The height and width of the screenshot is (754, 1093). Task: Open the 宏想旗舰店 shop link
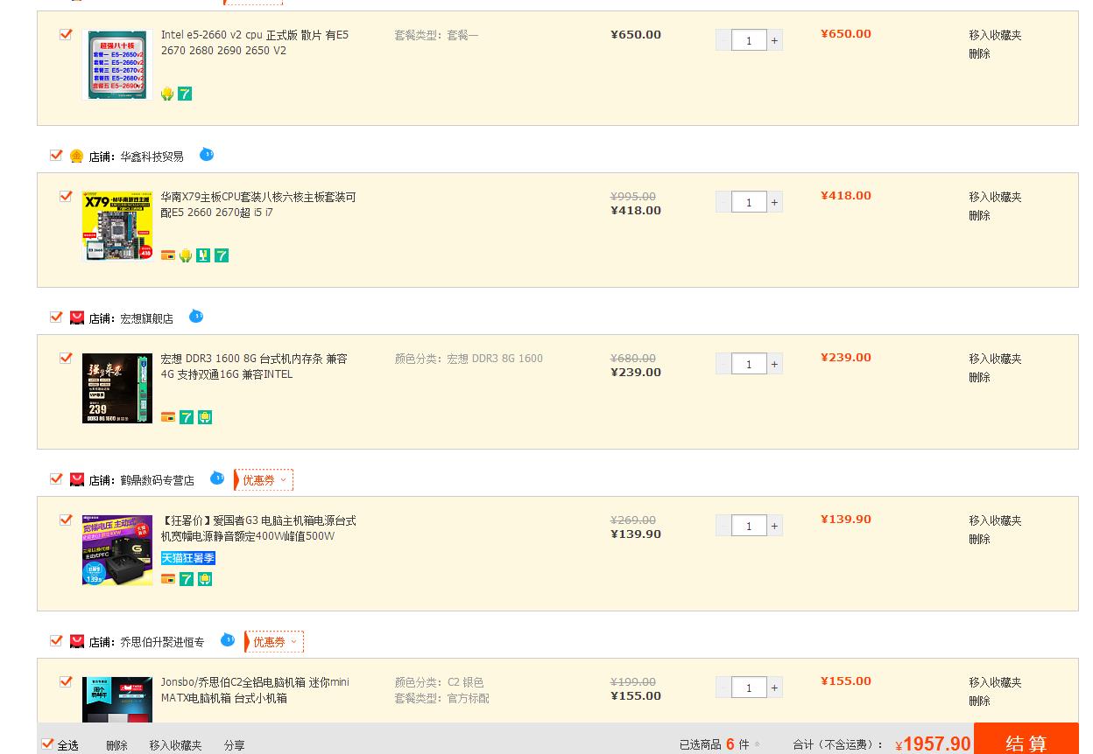pos(146,318)
